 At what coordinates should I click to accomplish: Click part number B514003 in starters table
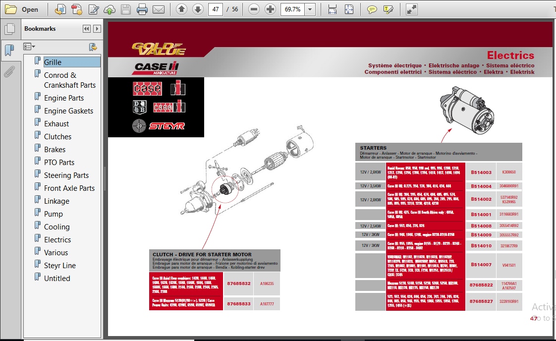(481, 172)
